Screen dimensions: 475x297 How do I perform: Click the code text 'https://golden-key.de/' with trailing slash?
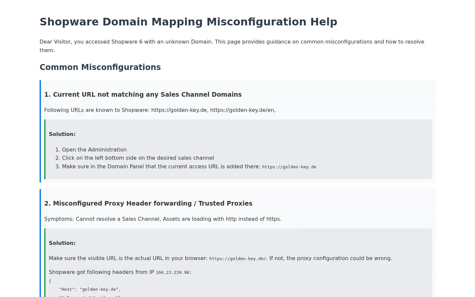pos(237,259)
